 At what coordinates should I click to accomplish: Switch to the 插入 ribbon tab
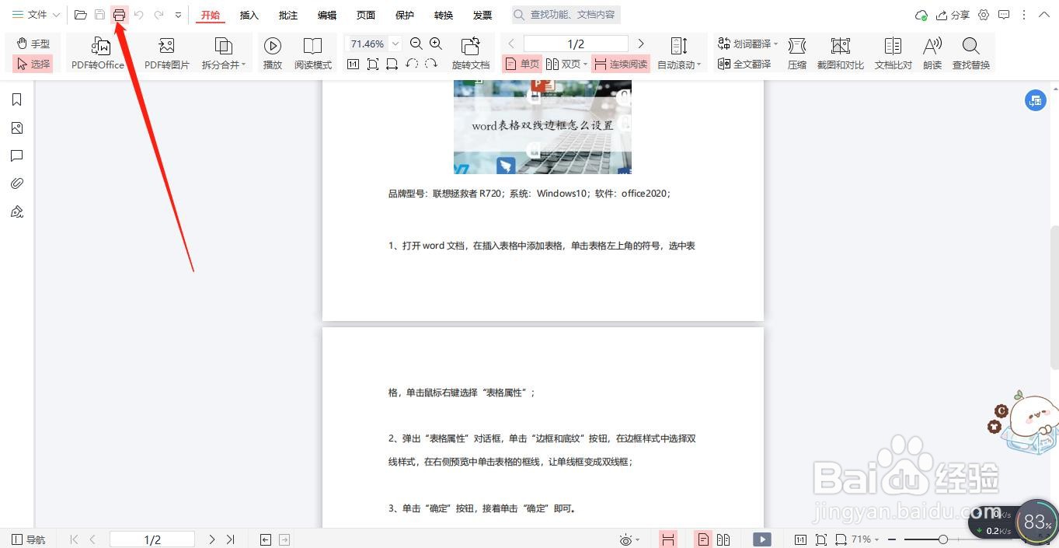(x=249, y=14)
